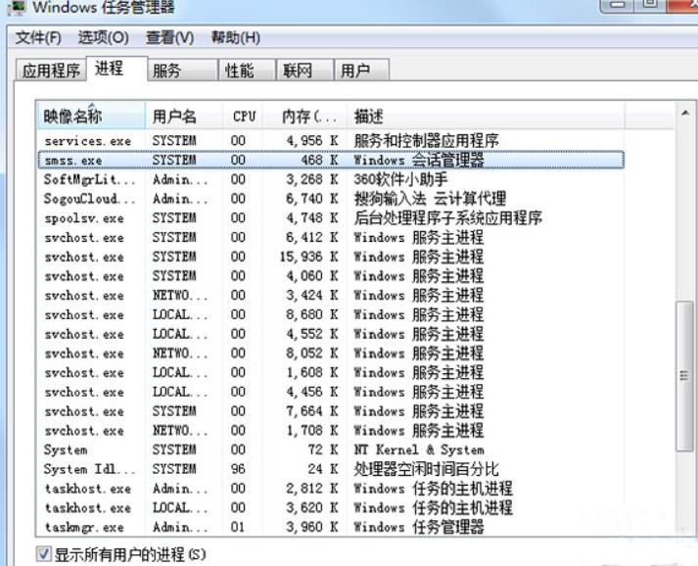Sort by 映像名称 column header
The height and width of the screenshot is (566, 698).
[x=91, y=117]
